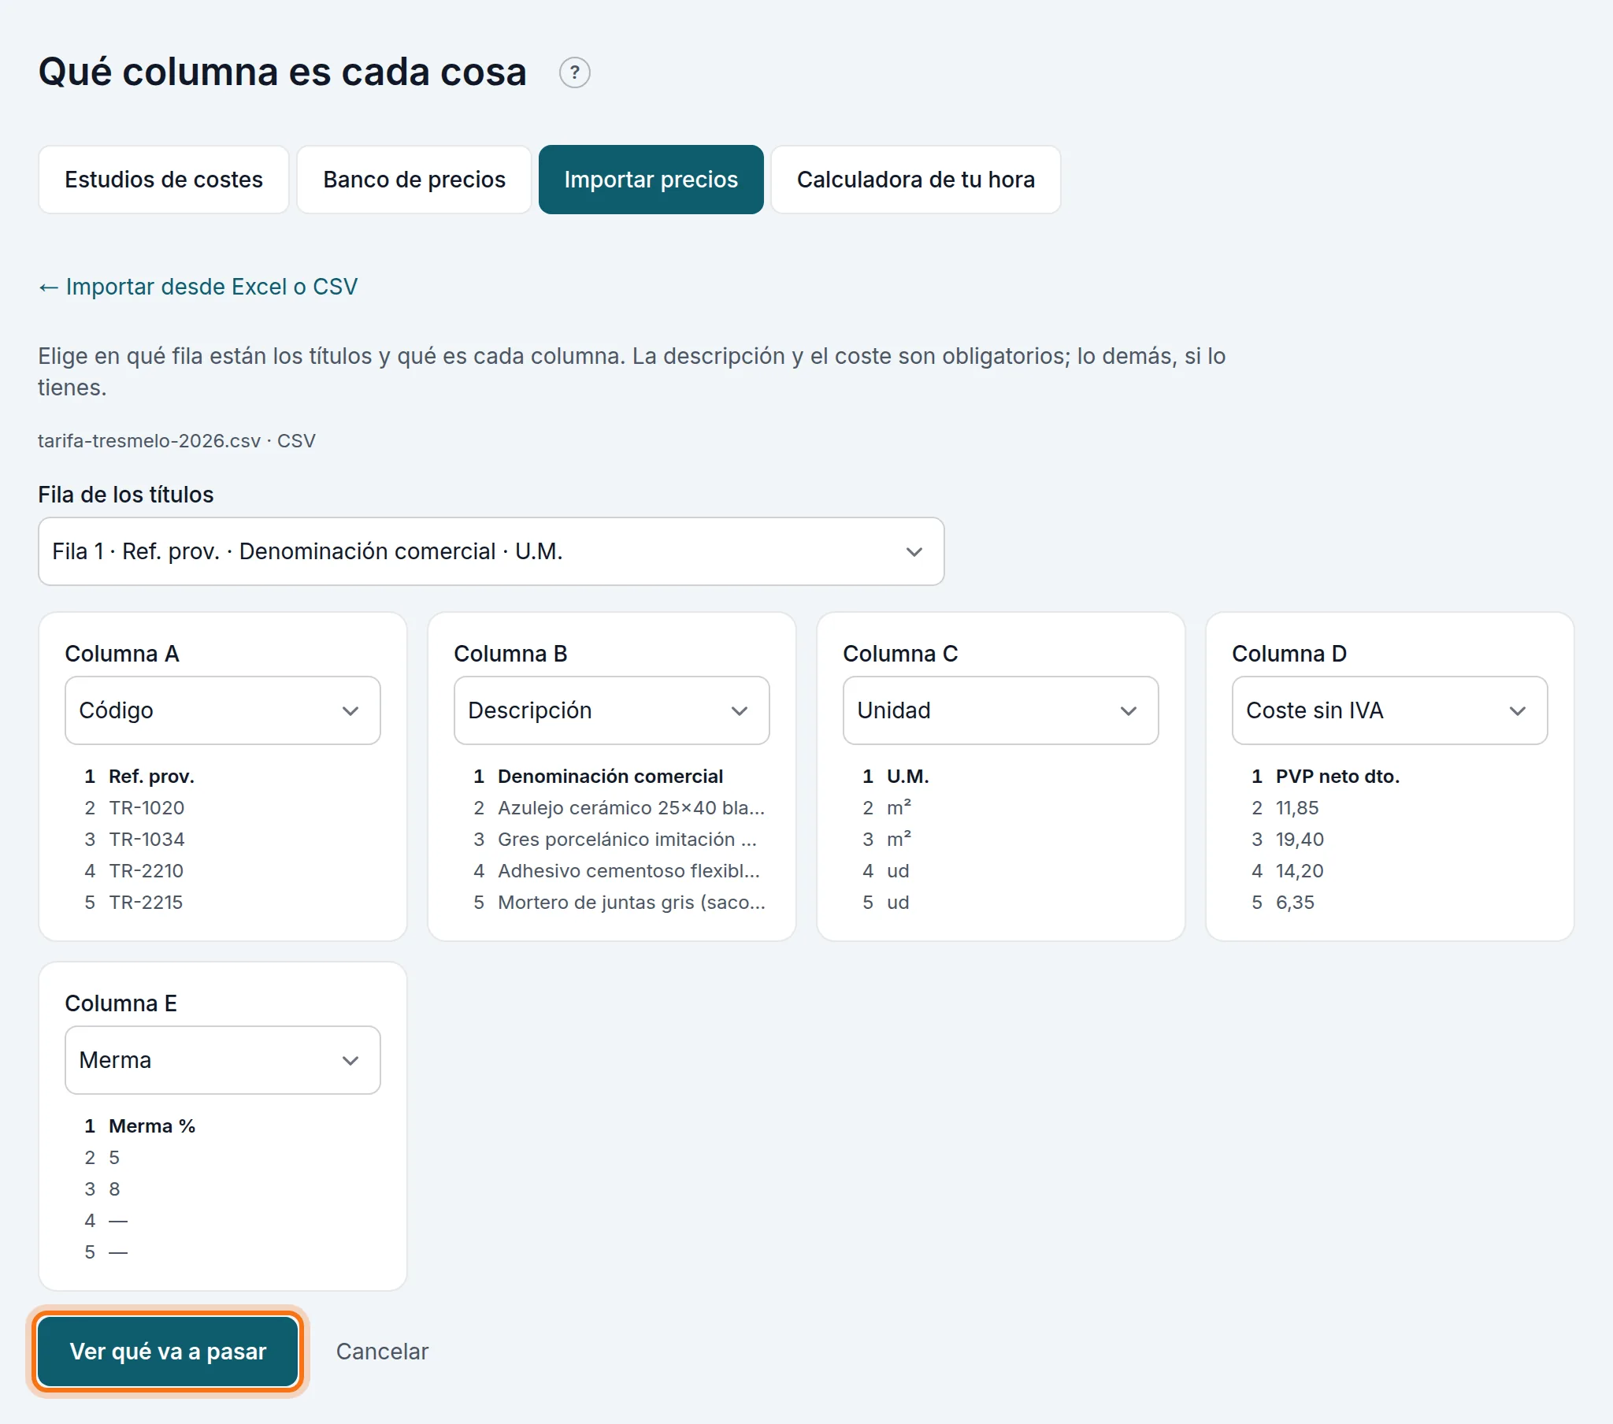Switch to Banco de precios tab
Image resolution: width=1613 pixels, height=1424 pixels.
414,180
